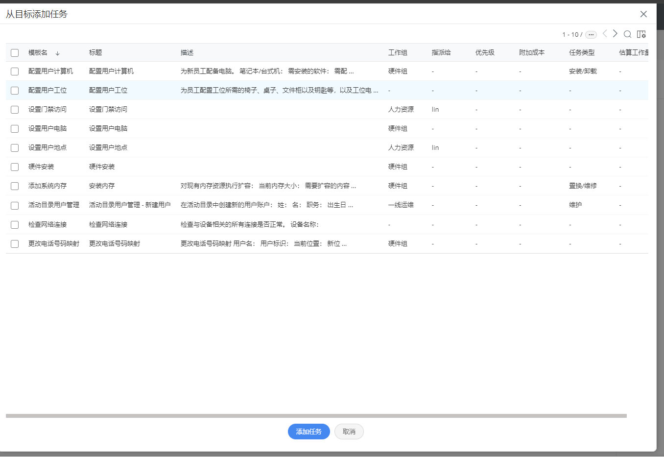Open the table search icon
Viewport: 664px width, 457px height.
627,34
